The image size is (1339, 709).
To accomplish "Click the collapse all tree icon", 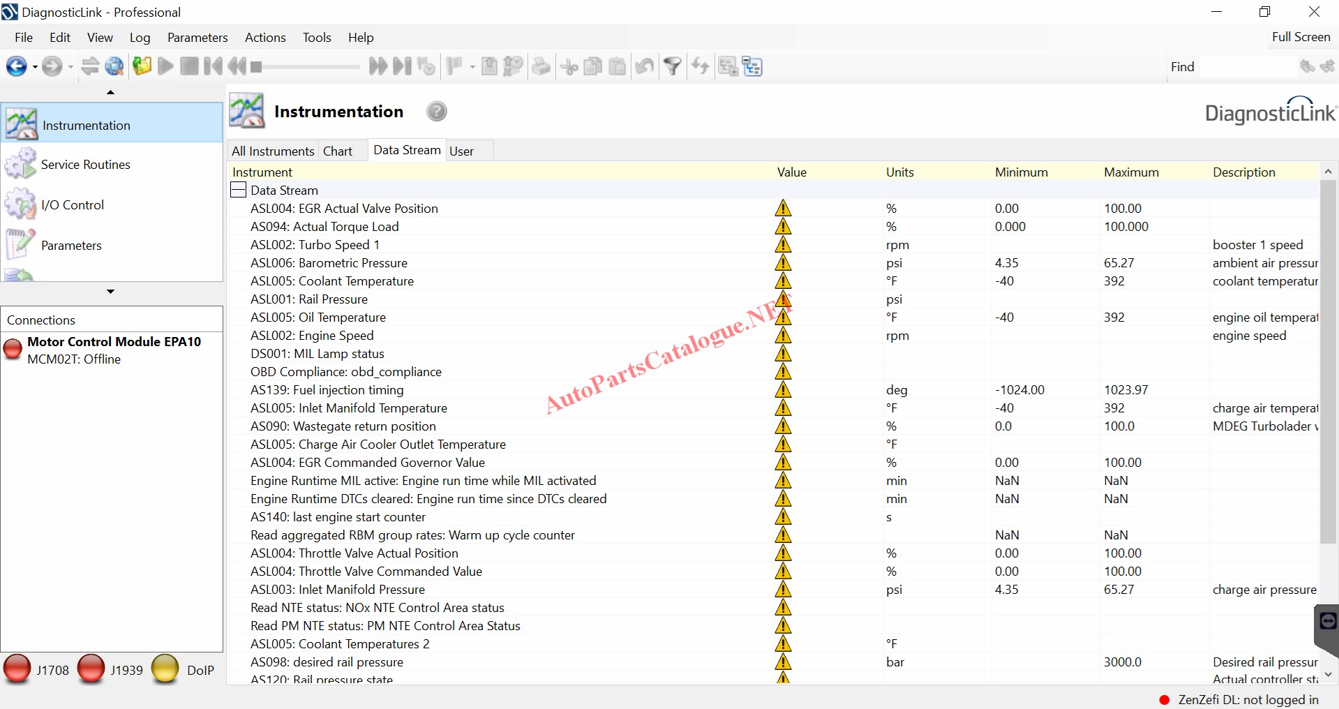I will (752, 67).
